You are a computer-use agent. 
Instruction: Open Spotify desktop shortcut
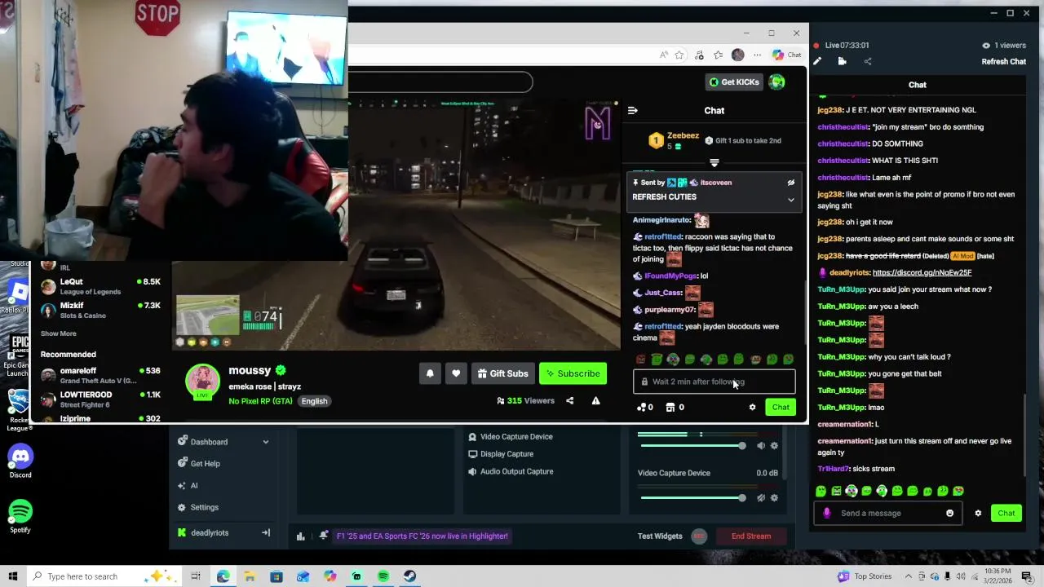click(x=20, y=516)
